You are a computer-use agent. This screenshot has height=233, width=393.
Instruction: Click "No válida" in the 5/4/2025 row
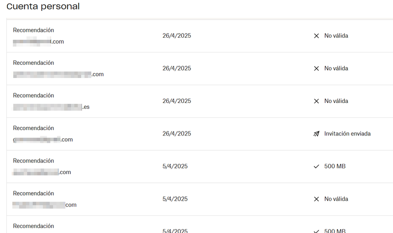click(336, 199)
